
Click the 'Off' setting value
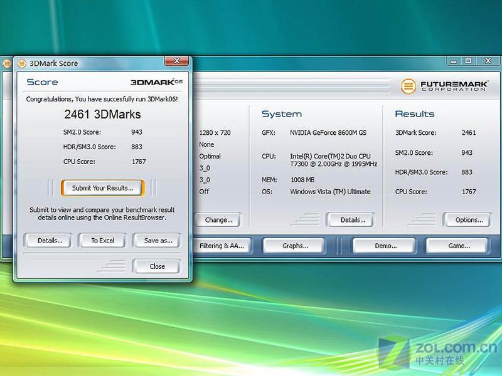pos(204,191)
